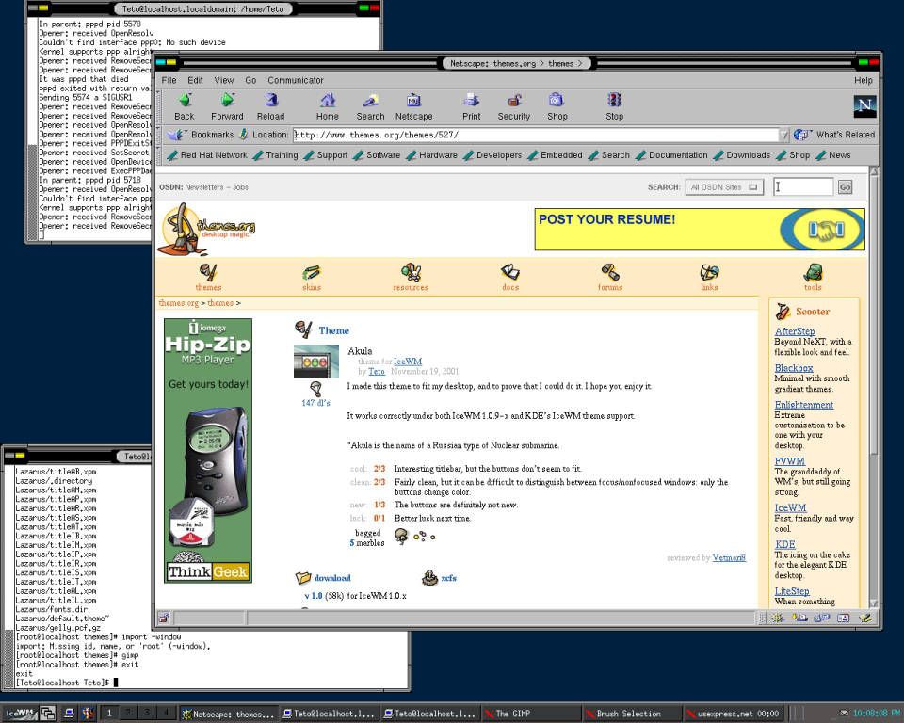This screenshot has height=723, width=904.
Task: Open Address Book from the component bar
Action: tap(843, 619)
